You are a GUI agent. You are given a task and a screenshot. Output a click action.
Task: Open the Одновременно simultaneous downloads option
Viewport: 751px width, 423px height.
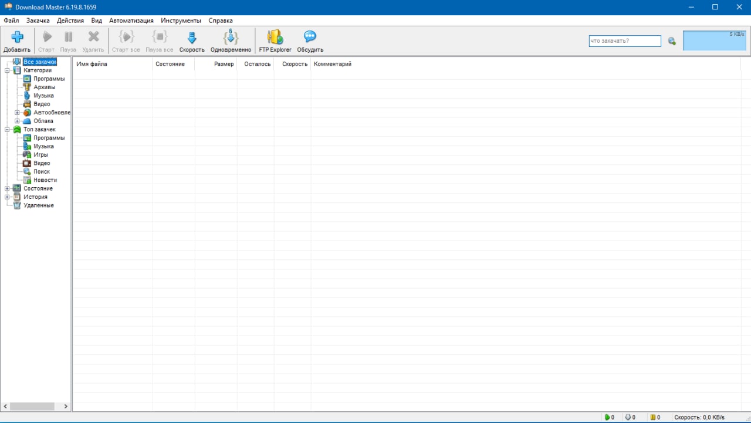pos(231,41)
